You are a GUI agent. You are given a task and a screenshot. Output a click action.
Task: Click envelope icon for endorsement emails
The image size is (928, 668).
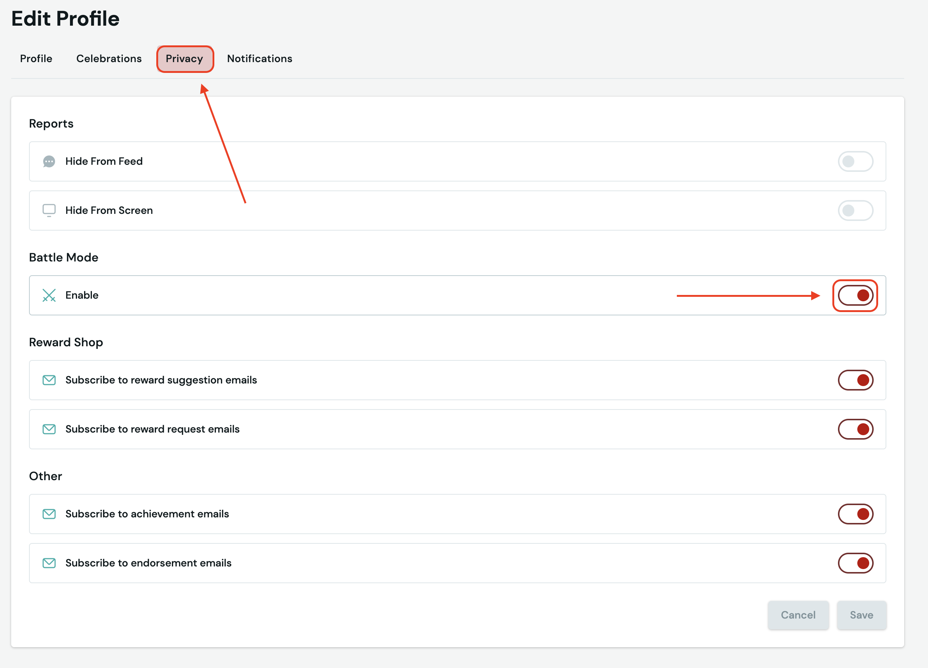49,563
